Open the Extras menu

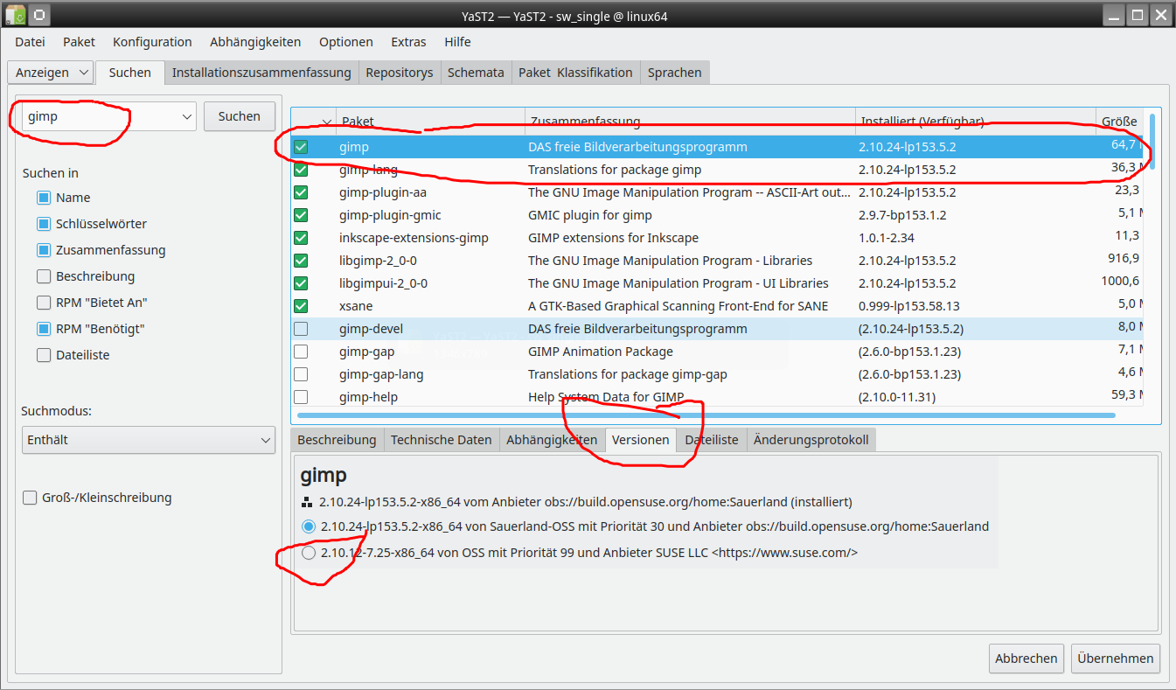tap(408, 42)
